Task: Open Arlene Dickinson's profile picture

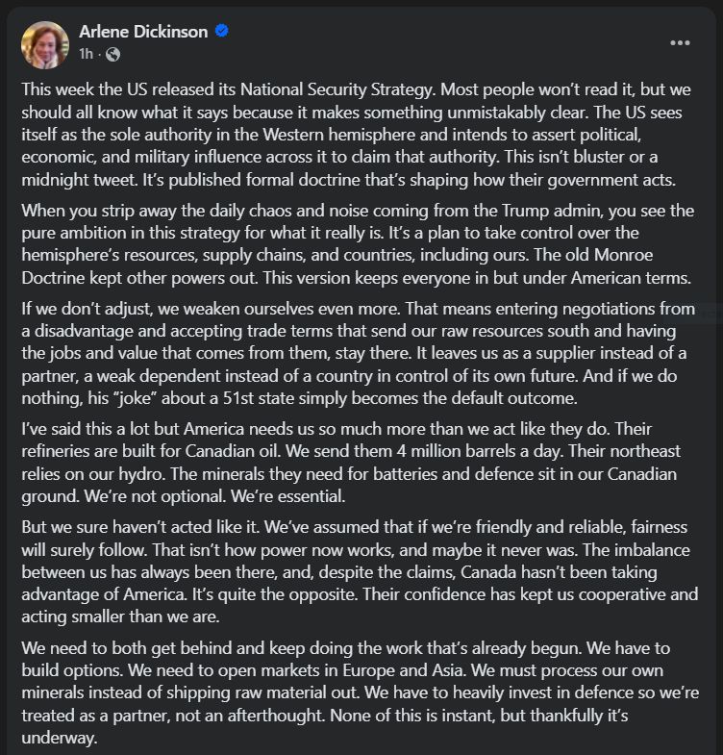Action: 45,43
